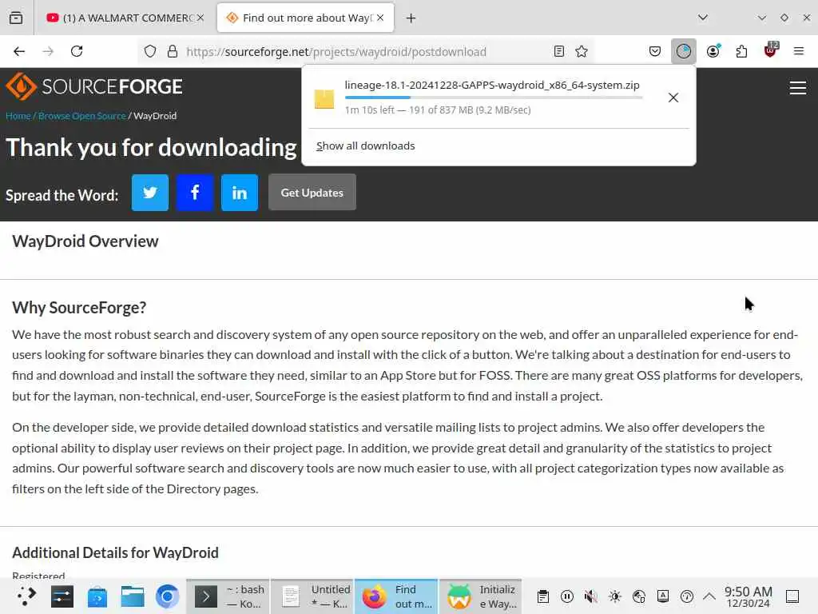Open the Pocket save icon
Image resolution: width=818 pixels, height=614 pixels.
click(655, 51)
